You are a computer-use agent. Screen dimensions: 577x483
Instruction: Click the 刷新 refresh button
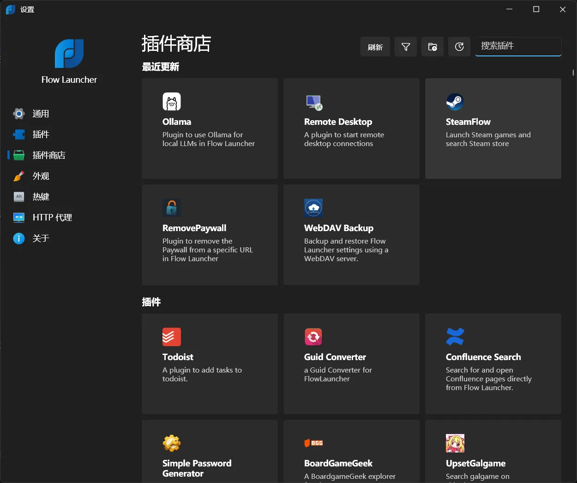click(x=375, y=47)
